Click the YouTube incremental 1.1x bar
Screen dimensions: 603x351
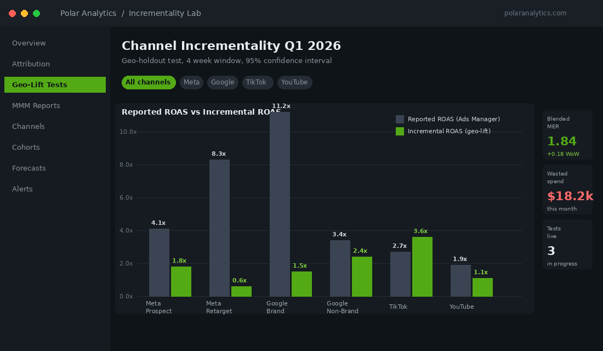point(482,287)
